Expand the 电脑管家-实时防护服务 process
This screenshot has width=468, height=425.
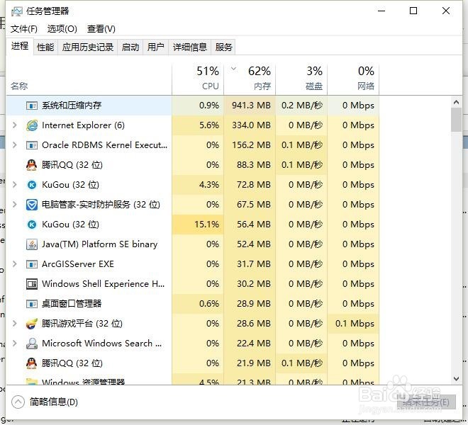[14, 204]
